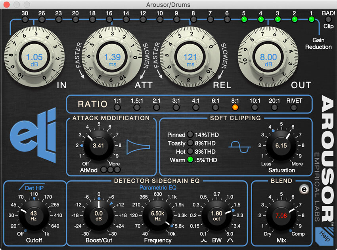The width and height of the screenshot is (337, 250).
Task: Click the narrow bandwidth peak icon
Action: pos(204,241)
